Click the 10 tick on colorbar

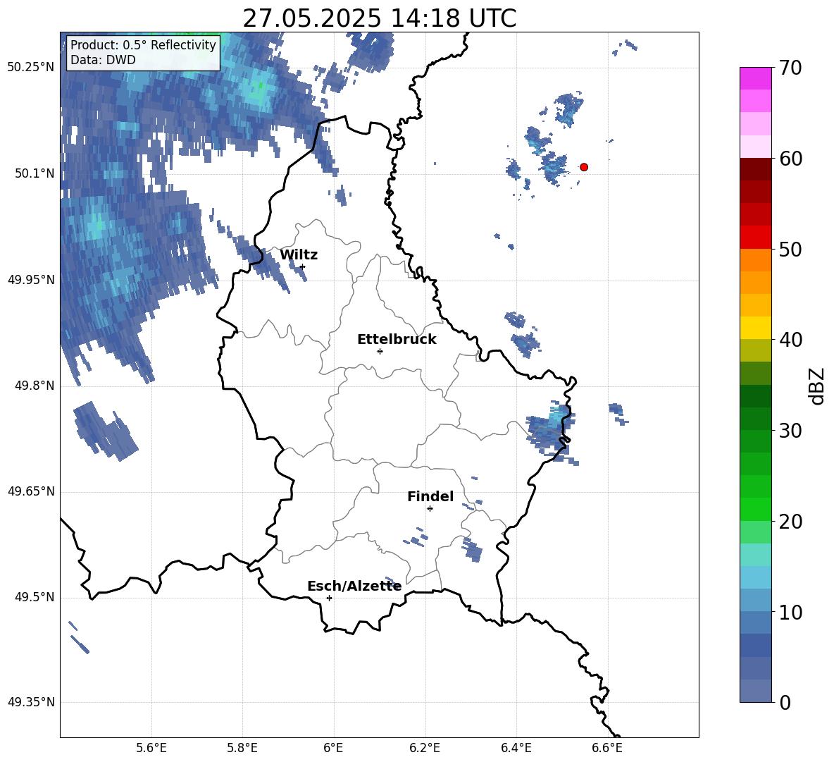coord(790,612)
